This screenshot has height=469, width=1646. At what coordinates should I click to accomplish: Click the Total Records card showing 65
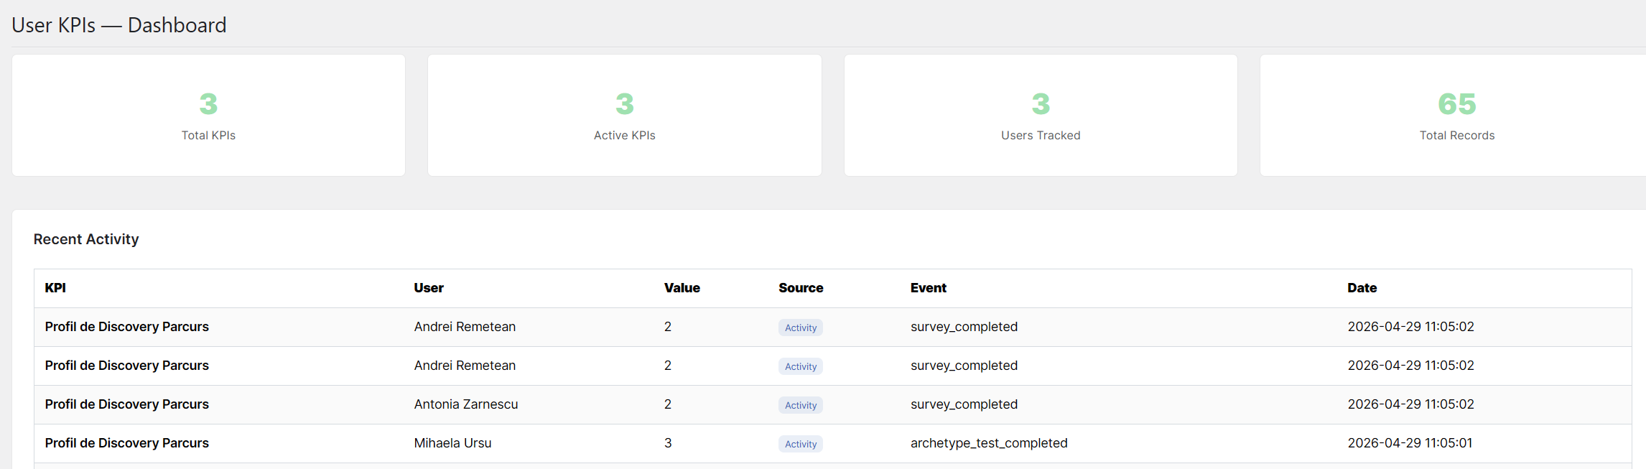click(x=1454, y=116)
